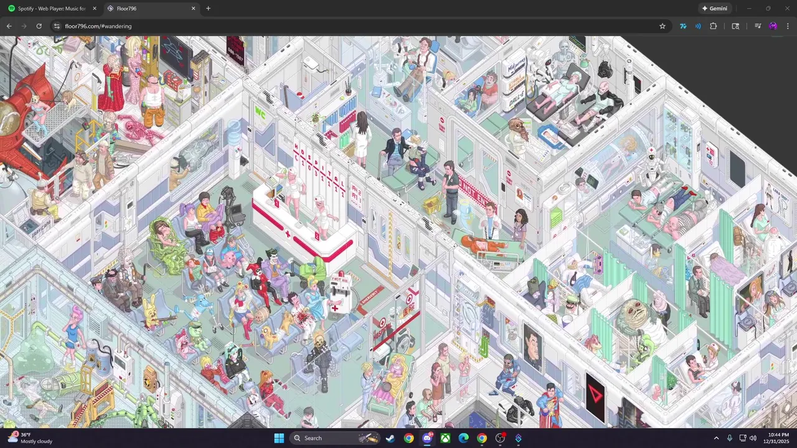This screenshot has height=448, width=797.
Task: Open the network status tray icon
Action: [x=743, y=438]
